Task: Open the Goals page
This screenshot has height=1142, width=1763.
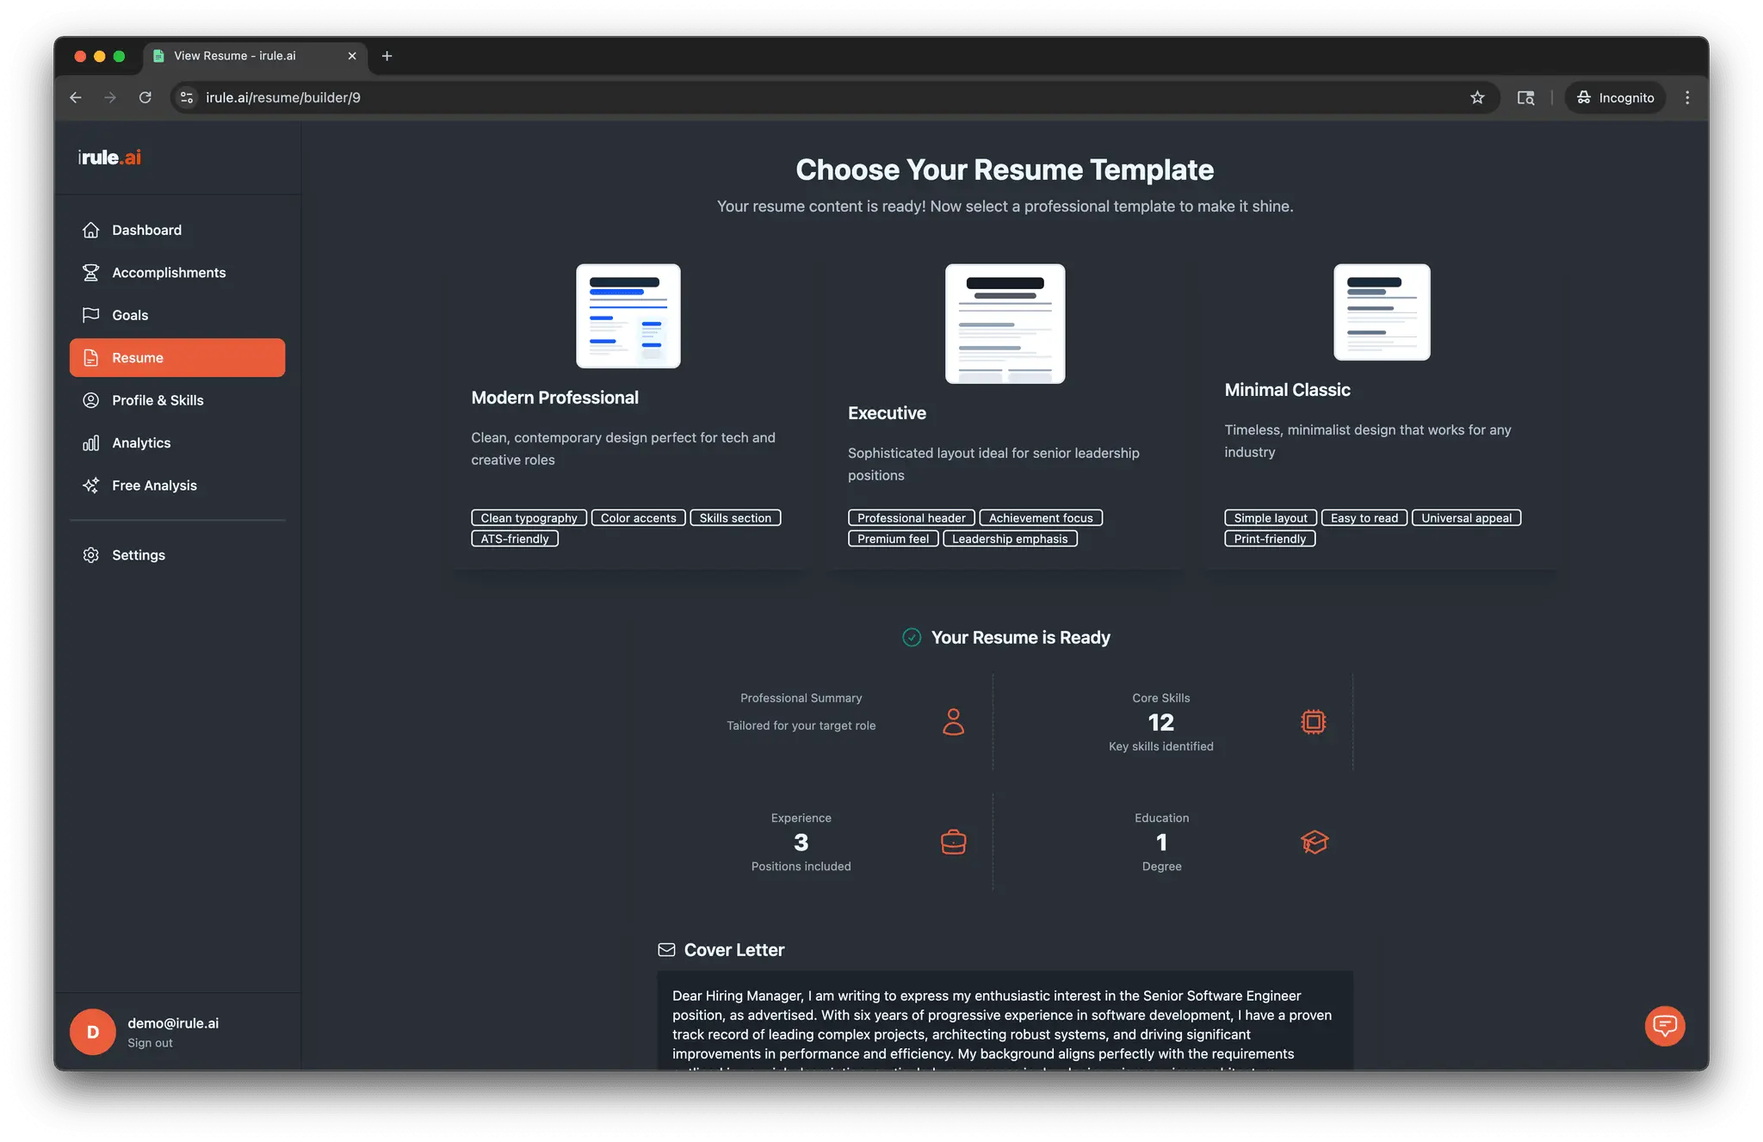Action: click(x=177, y=315)
